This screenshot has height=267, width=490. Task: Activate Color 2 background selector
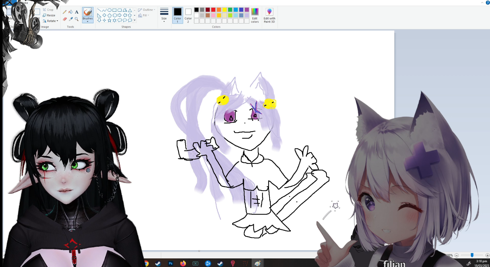click(x=188, y=15)
